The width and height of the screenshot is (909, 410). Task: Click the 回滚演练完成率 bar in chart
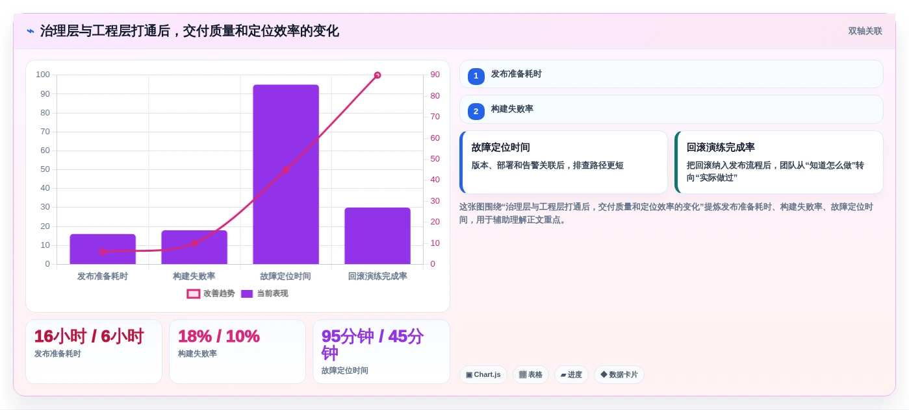point(378,236)
